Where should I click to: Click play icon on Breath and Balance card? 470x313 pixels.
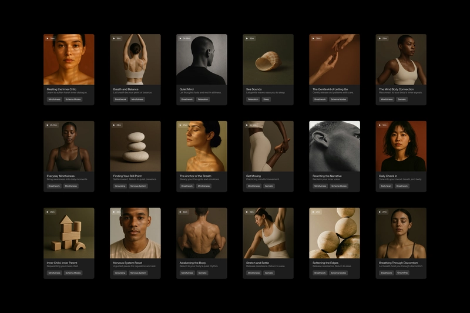coord(114,38)
